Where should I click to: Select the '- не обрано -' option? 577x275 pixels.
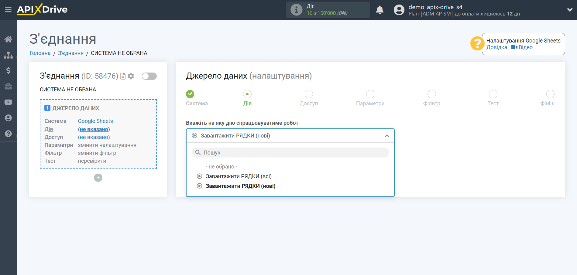tap(222, 166)
